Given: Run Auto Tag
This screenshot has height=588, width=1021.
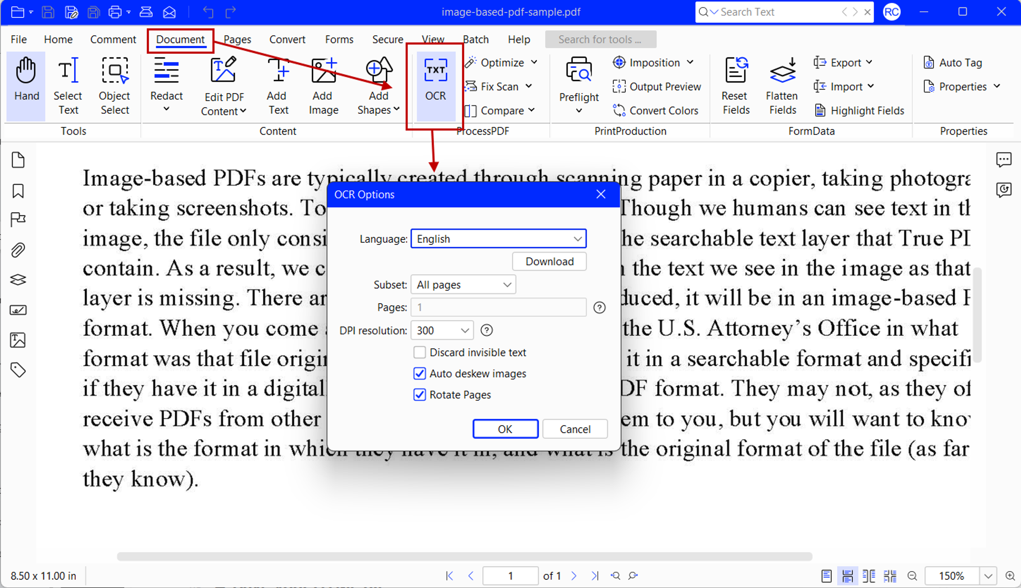Looking at the screenshot, I should click(953, 62).
